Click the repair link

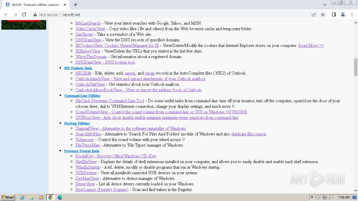coord(150,73)
